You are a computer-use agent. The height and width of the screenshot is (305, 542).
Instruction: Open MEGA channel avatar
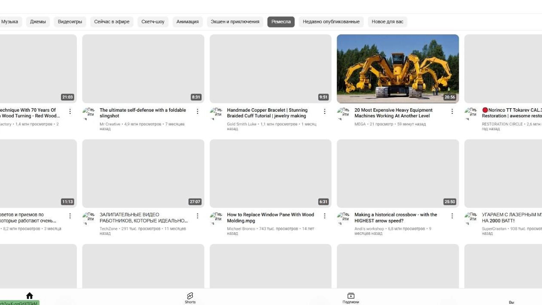click(343, 113)
